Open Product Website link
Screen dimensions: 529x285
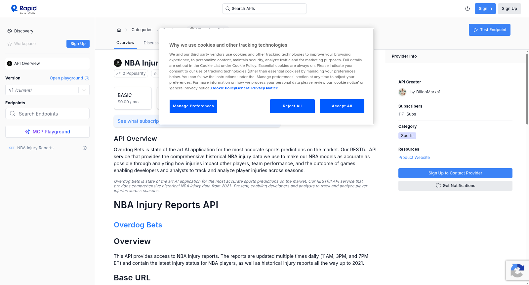coord(414,158)
